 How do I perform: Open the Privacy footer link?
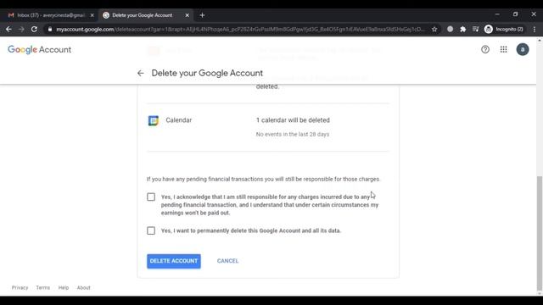[x=20, y=288]
